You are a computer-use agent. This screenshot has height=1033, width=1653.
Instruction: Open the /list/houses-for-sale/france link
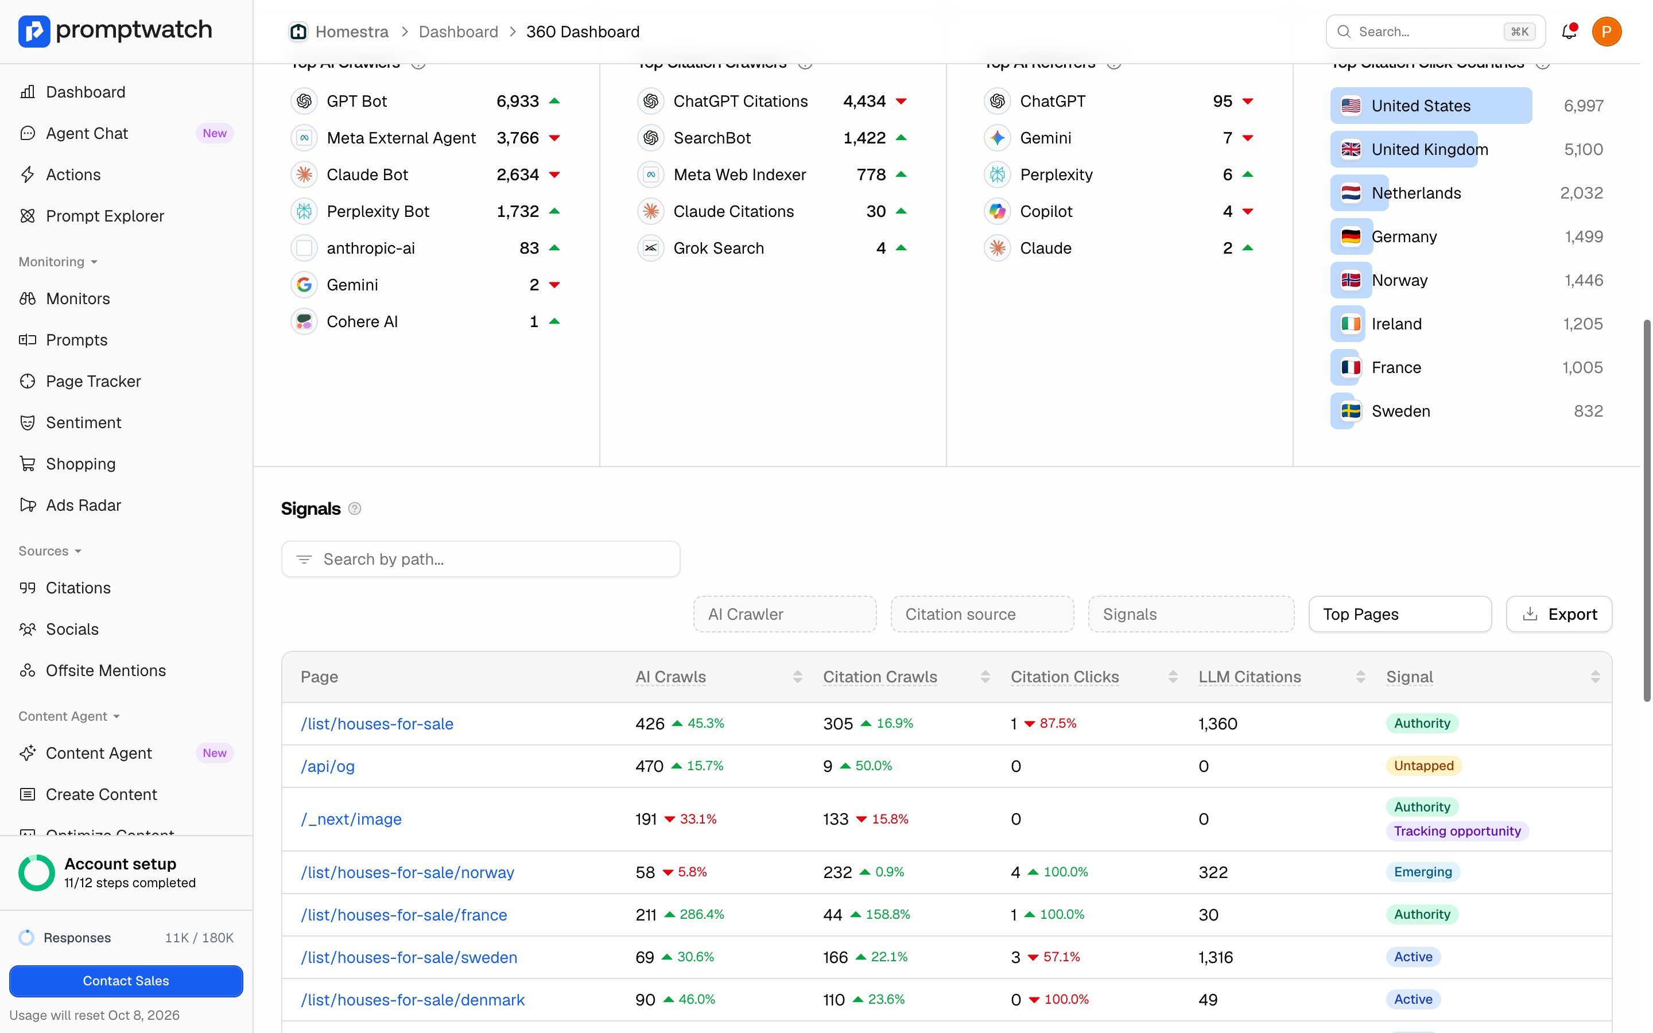(x=405, y=915)
